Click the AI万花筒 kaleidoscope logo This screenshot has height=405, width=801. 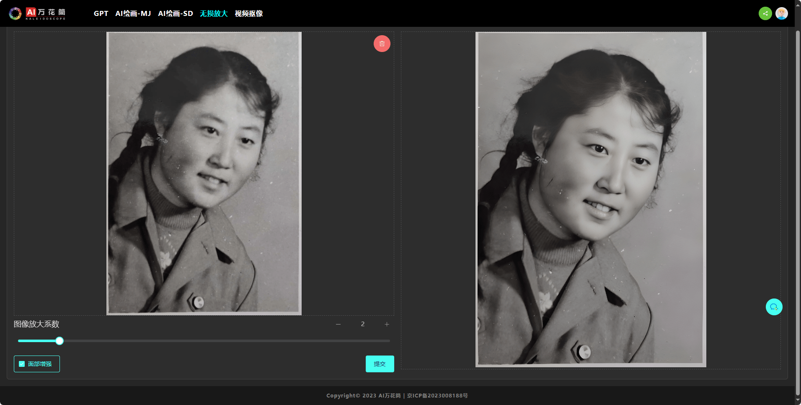38,13
